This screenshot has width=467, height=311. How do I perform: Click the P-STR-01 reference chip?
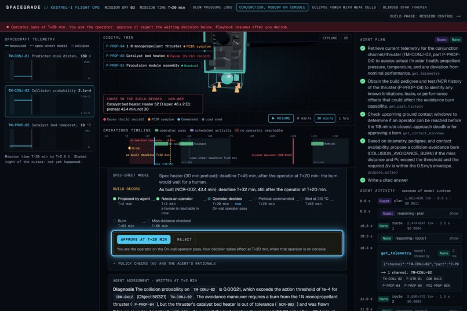click(414, 279)
